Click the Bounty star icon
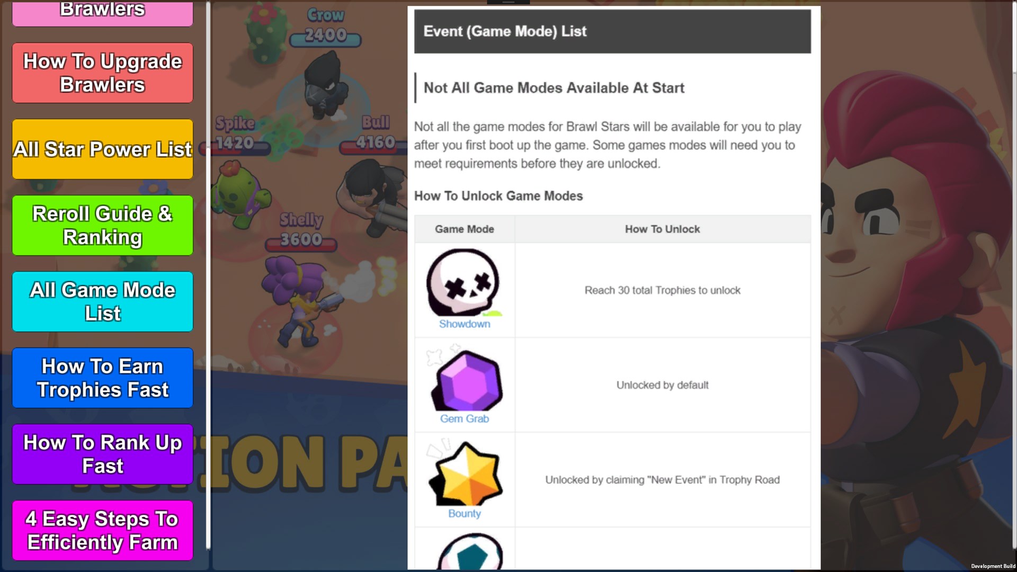Image resolution: width=1017 pixels, height=572 pixels. tap(465, 472)
